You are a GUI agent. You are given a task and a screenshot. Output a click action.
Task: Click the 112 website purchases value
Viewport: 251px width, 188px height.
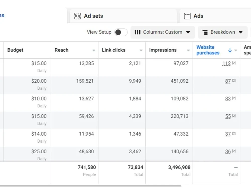[x=226, y=63]
